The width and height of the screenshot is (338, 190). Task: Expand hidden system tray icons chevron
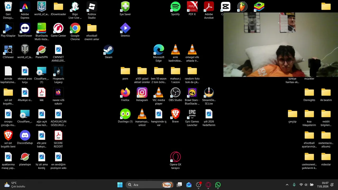point(287,185)
